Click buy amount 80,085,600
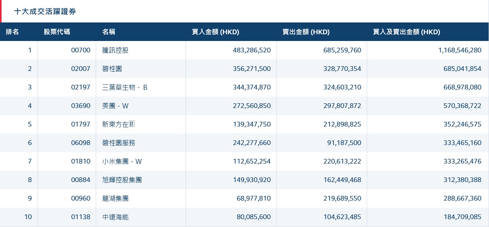This screenshot has height=227, width=489. point(254,217)
